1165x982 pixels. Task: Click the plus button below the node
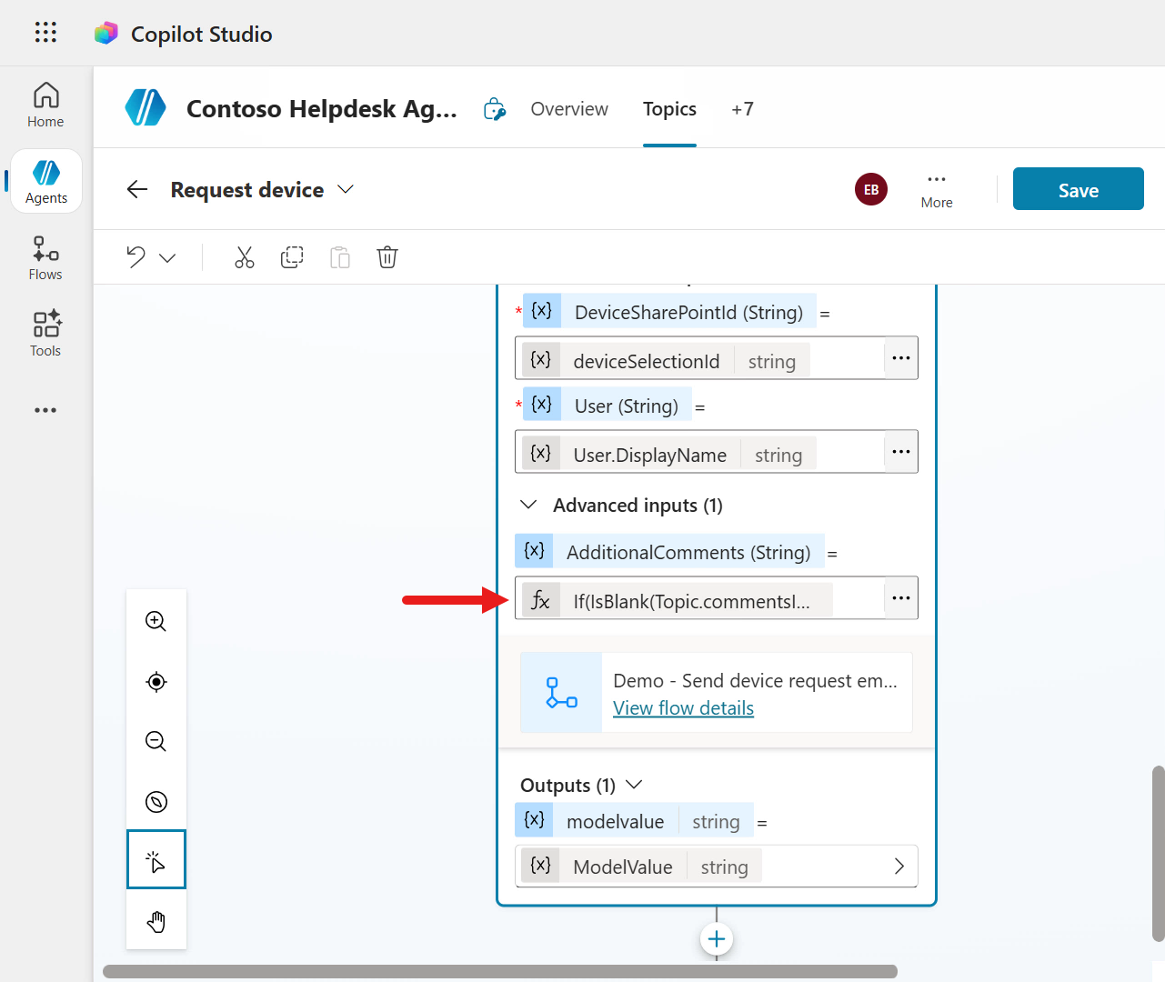(x=716, y=938)
